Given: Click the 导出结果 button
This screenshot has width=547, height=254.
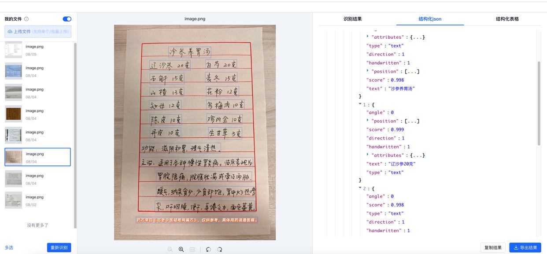Looking at the screenshot, I should (525, 247).
